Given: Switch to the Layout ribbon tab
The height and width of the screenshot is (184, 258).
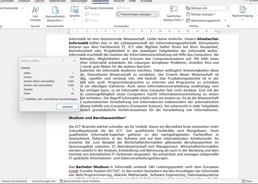Looking at the screenshot, I should coord(39,1).
